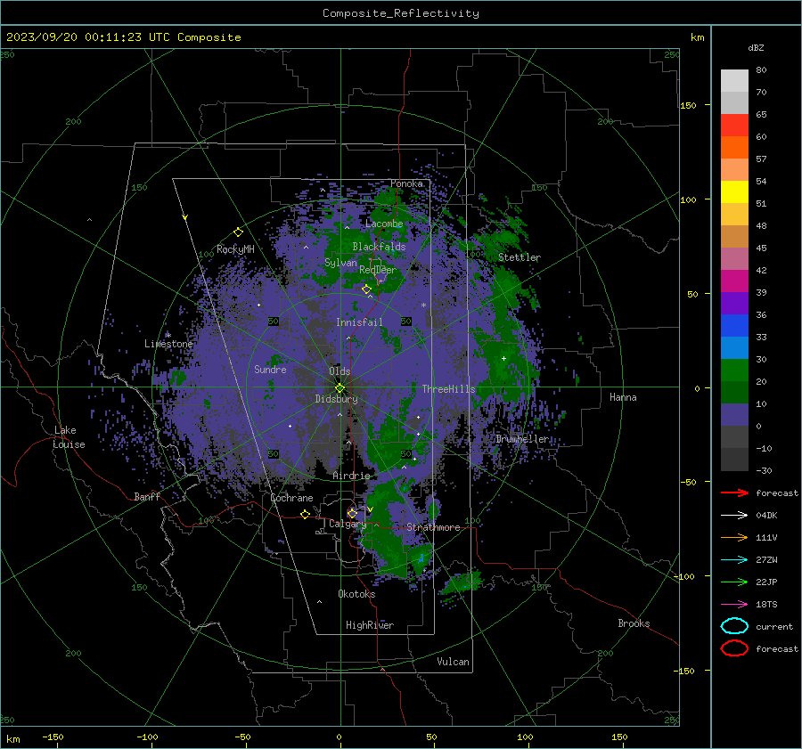Click the dBZ legend heading
802x749 pixels.
(x=756, y=47)
